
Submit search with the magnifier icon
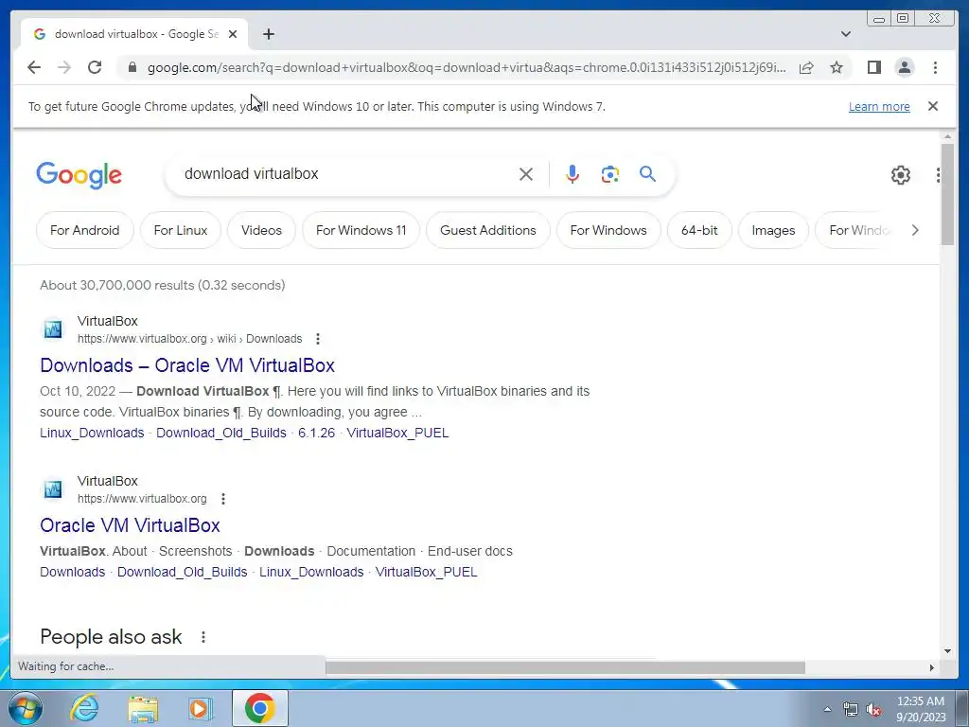(x=647, y=174)
